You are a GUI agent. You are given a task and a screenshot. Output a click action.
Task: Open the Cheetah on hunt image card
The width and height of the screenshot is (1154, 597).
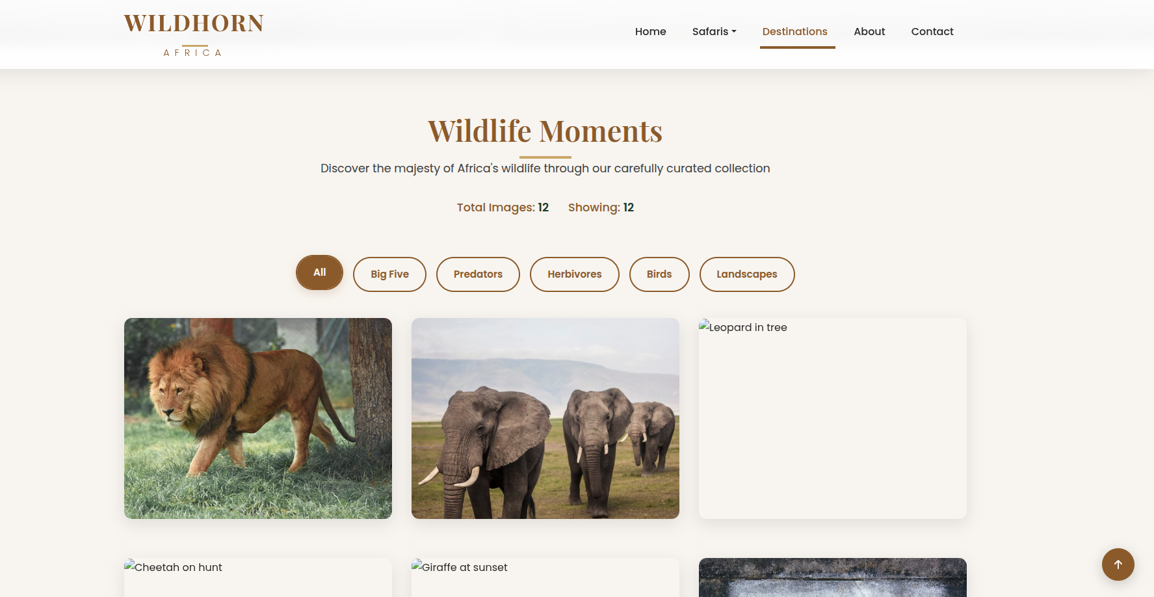pyautogui.click(x=258, y=577)
